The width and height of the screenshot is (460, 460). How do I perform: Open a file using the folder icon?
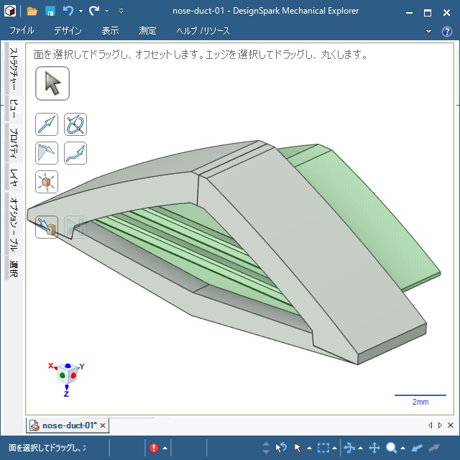pos(32,11)
